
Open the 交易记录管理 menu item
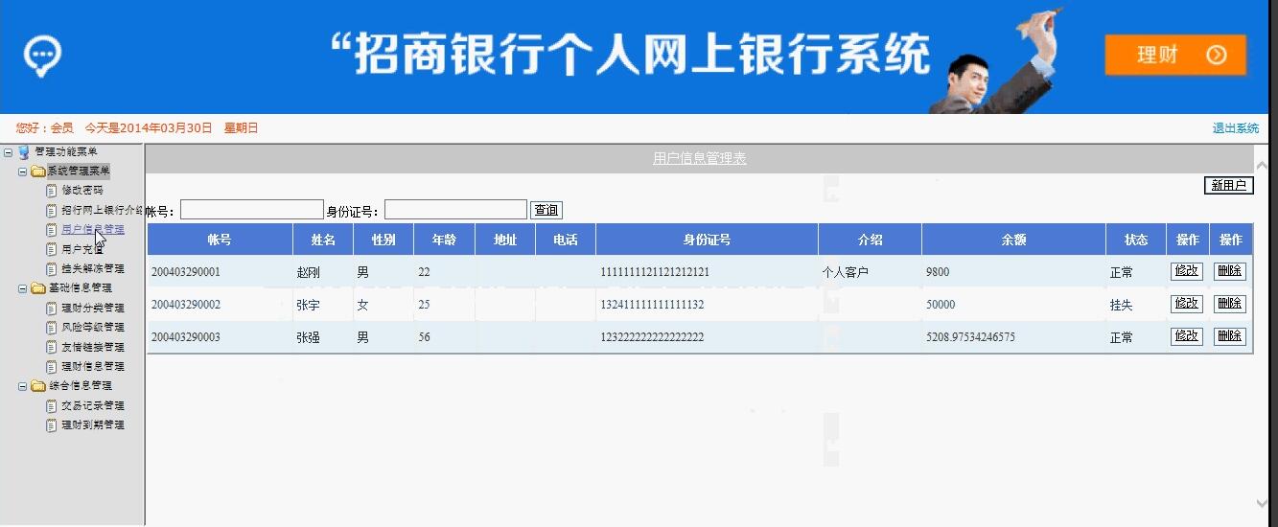point(93,405)
